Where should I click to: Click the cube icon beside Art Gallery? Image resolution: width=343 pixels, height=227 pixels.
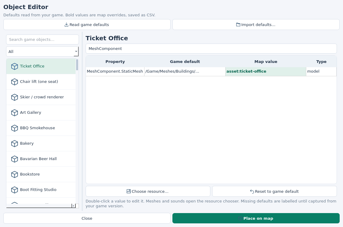point(15,113)
